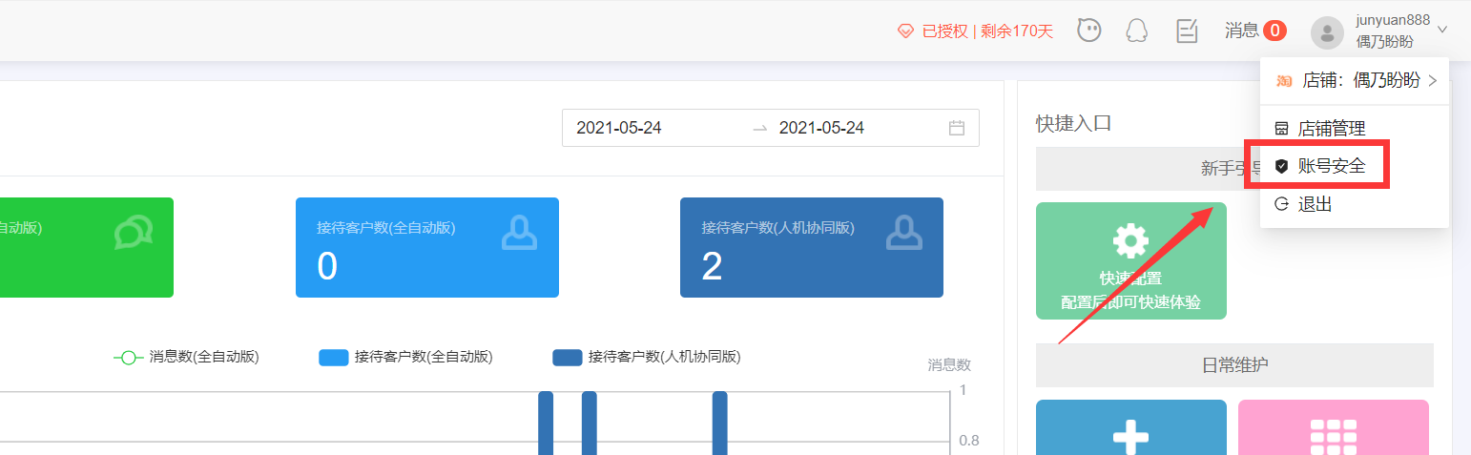Toggle the 接待客户数(全自动版) legend item
The height and width of the screenshot is (455, 1471).
pos(405,357)
